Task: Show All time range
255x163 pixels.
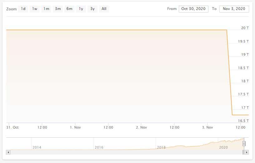Action: (x=104, y=9)
